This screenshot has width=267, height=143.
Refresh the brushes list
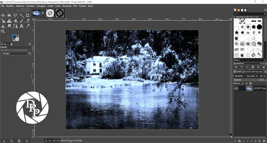(x=258, y=67)
